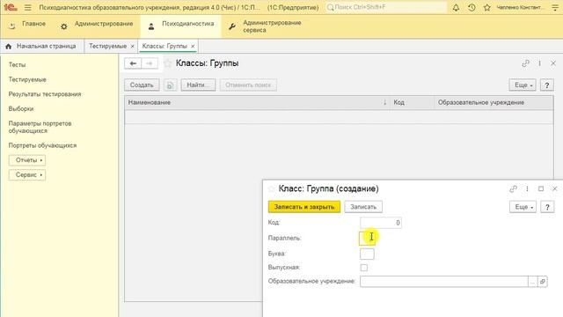Open the 1C hamburger main menu

tap(27, 7)
